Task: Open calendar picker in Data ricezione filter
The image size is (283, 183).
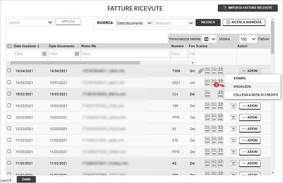Action: [x=44, y=54]
